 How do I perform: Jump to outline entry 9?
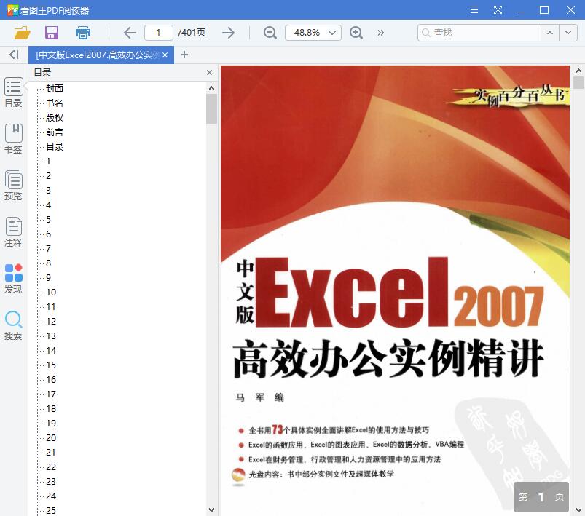tap(48, 277)
